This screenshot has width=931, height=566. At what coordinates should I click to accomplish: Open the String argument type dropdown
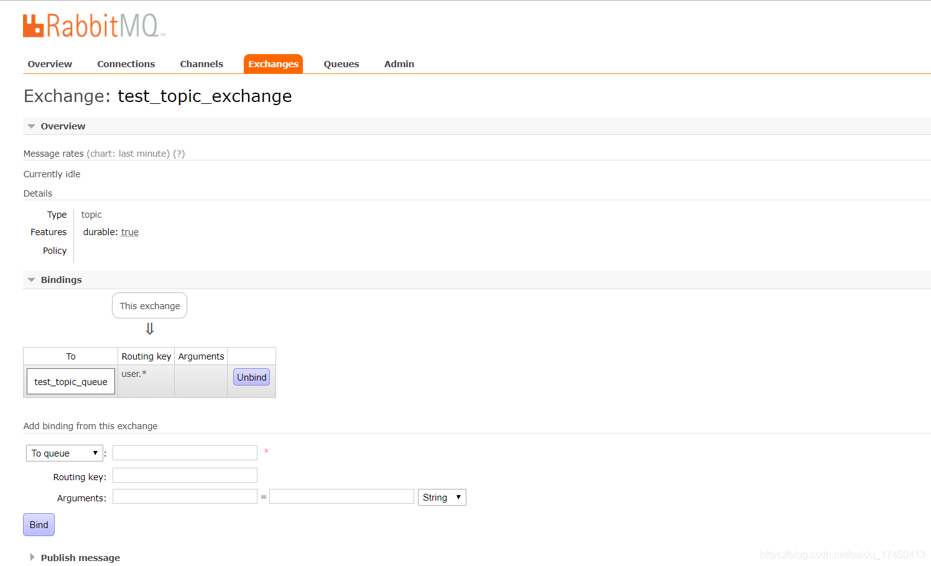click(x=442, y=498)
